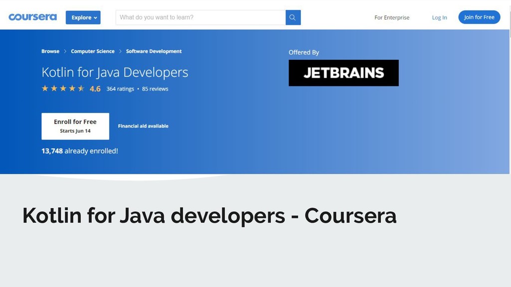Open the For Enterprise link

click(x=392, y=17)
